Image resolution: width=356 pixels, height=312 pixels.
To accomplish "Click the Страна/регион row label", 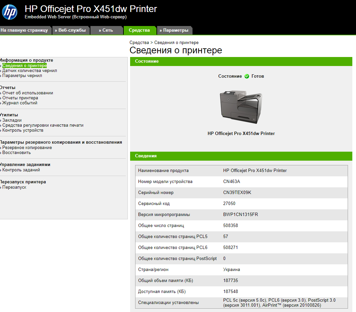I will coord(153,270).
